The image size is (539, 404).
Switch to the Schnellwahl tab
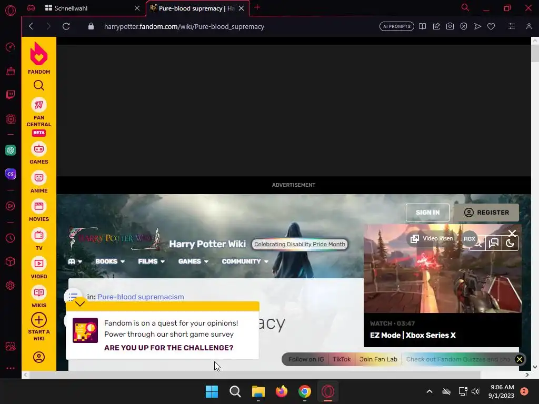click(x=71, y=8)
